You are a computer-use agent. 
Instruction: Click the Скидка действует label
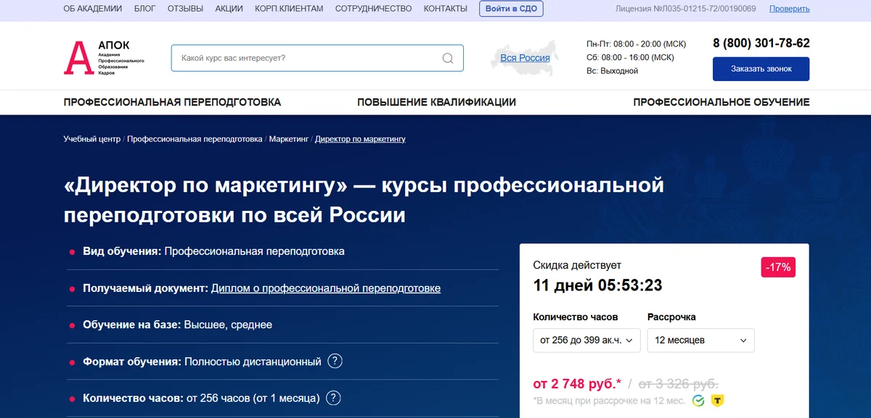[x=578, y=265]
